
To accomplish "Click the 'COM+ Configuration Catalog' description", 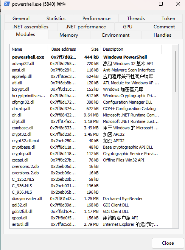I will click(x=129, y=109).
